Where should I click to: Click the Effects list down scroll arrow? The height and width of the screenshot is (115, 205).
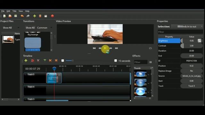tap(152, 96)
